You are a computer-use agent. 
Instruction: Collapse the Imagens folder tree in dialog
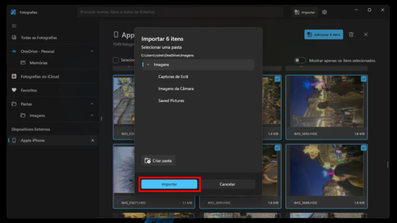coord(148,65)
